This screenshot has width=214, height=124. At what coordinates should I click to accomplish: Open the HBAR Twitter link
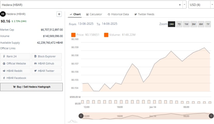click(x=47, y=71)
